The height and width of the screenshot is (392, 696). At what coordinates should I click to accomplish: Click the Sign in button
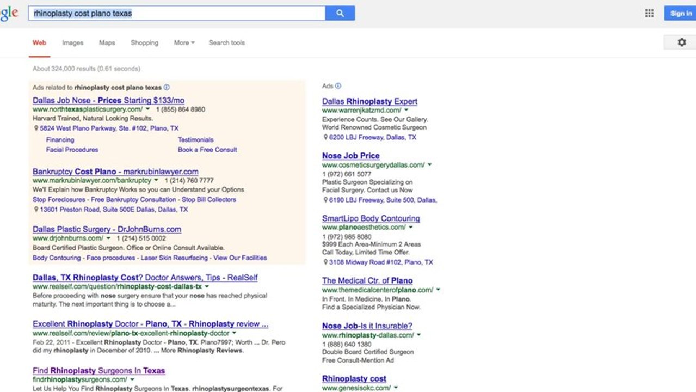click(680, 13)
